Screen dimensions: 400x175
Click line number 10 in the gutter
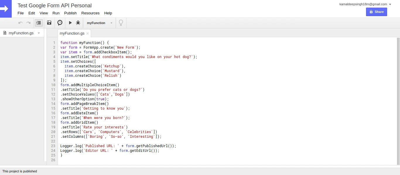(x=53, y=85)
